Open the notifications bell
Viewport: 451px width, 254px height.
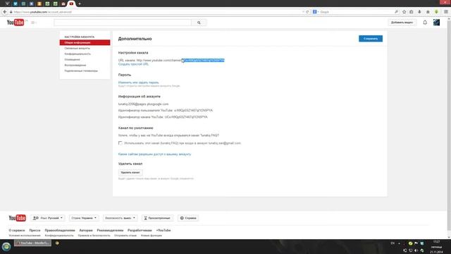pyautogui.click(x=425, y=22)
